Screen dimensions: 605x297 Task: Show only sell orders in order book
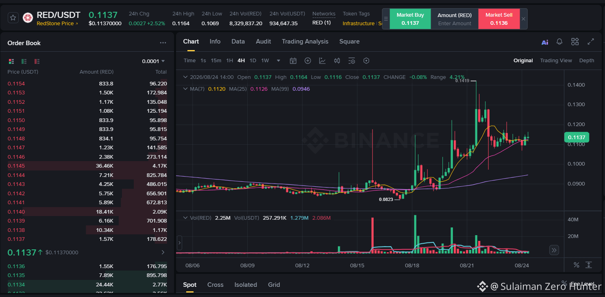click(x=37, y=61)
